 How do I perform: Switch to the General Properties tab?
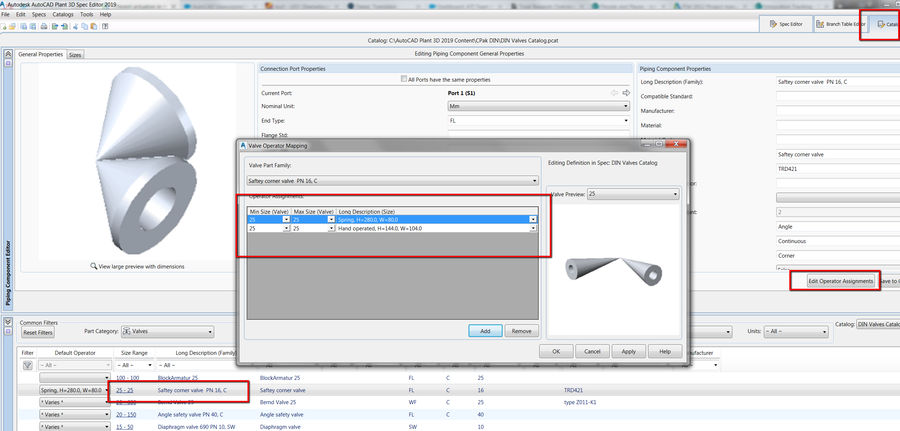[x=41, y=54]
